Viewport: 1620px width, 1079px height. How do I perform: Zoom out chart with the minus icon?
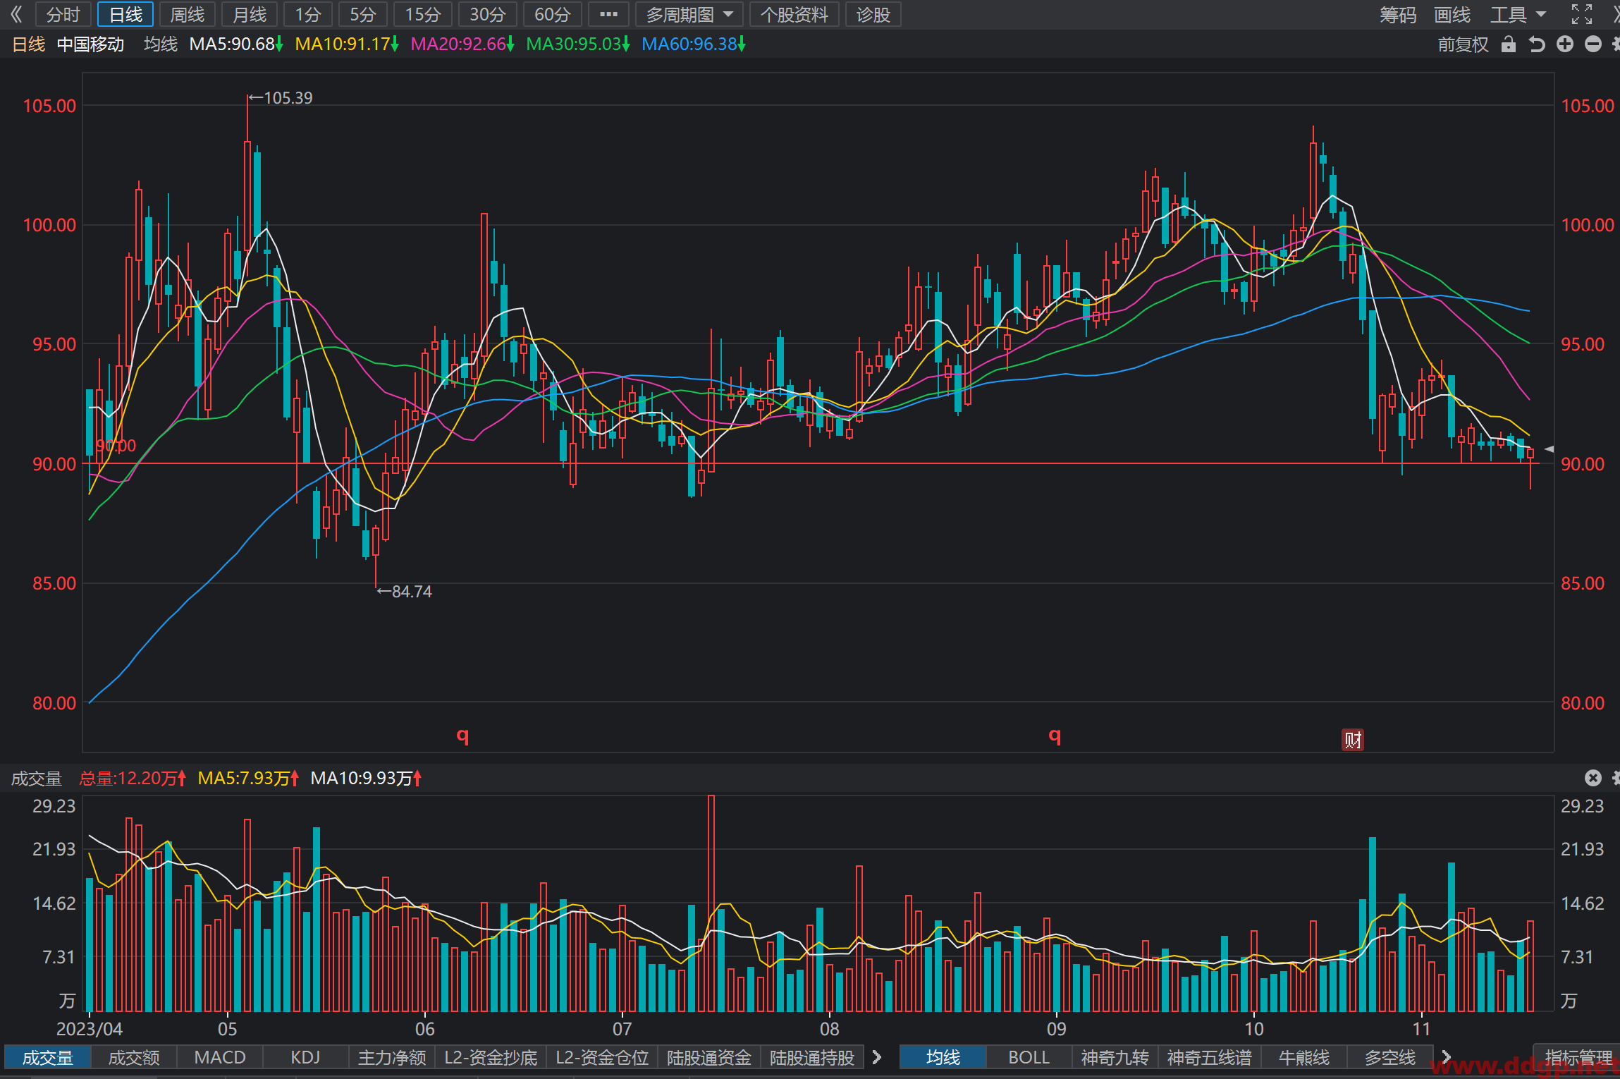tap(1593, 44)
